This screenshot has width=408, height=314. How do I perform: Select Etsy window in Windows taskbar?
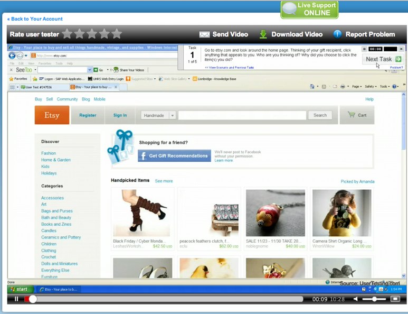59,289
